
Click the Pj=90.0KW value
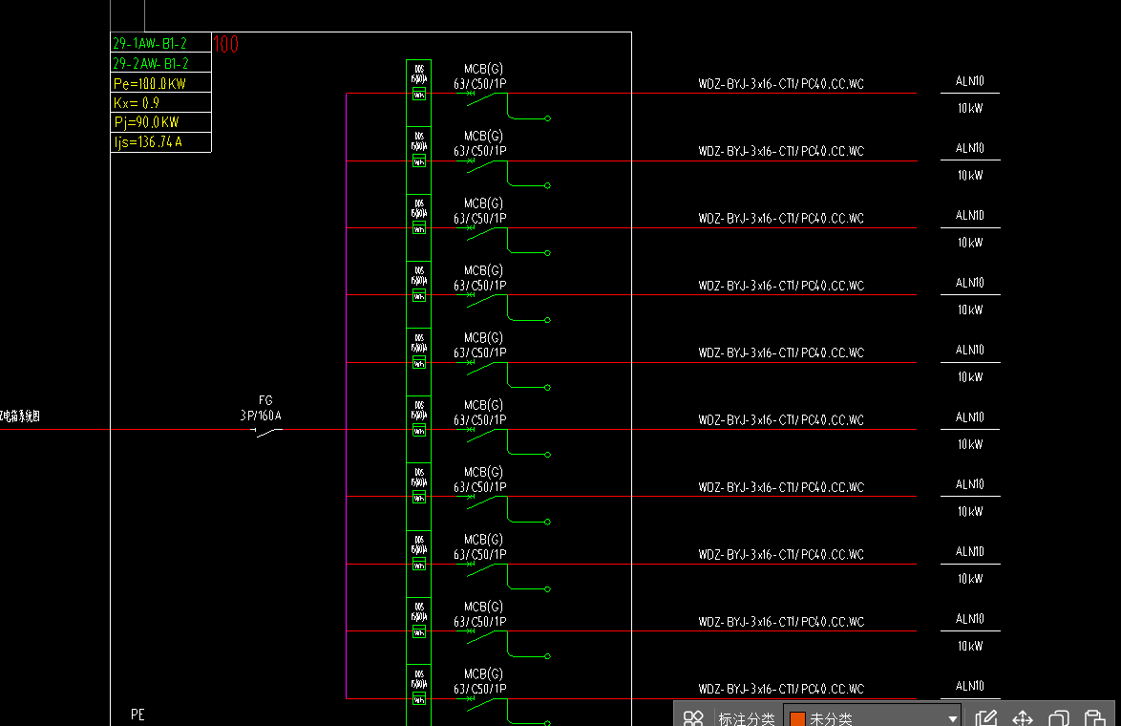(x=146, y=122)
